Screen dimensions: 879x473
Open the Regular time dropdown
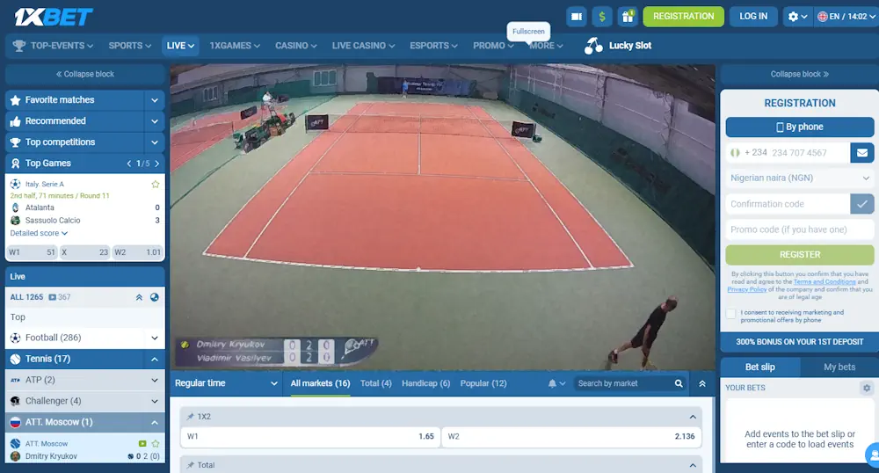pyautogui.click(x=226, y=383)
